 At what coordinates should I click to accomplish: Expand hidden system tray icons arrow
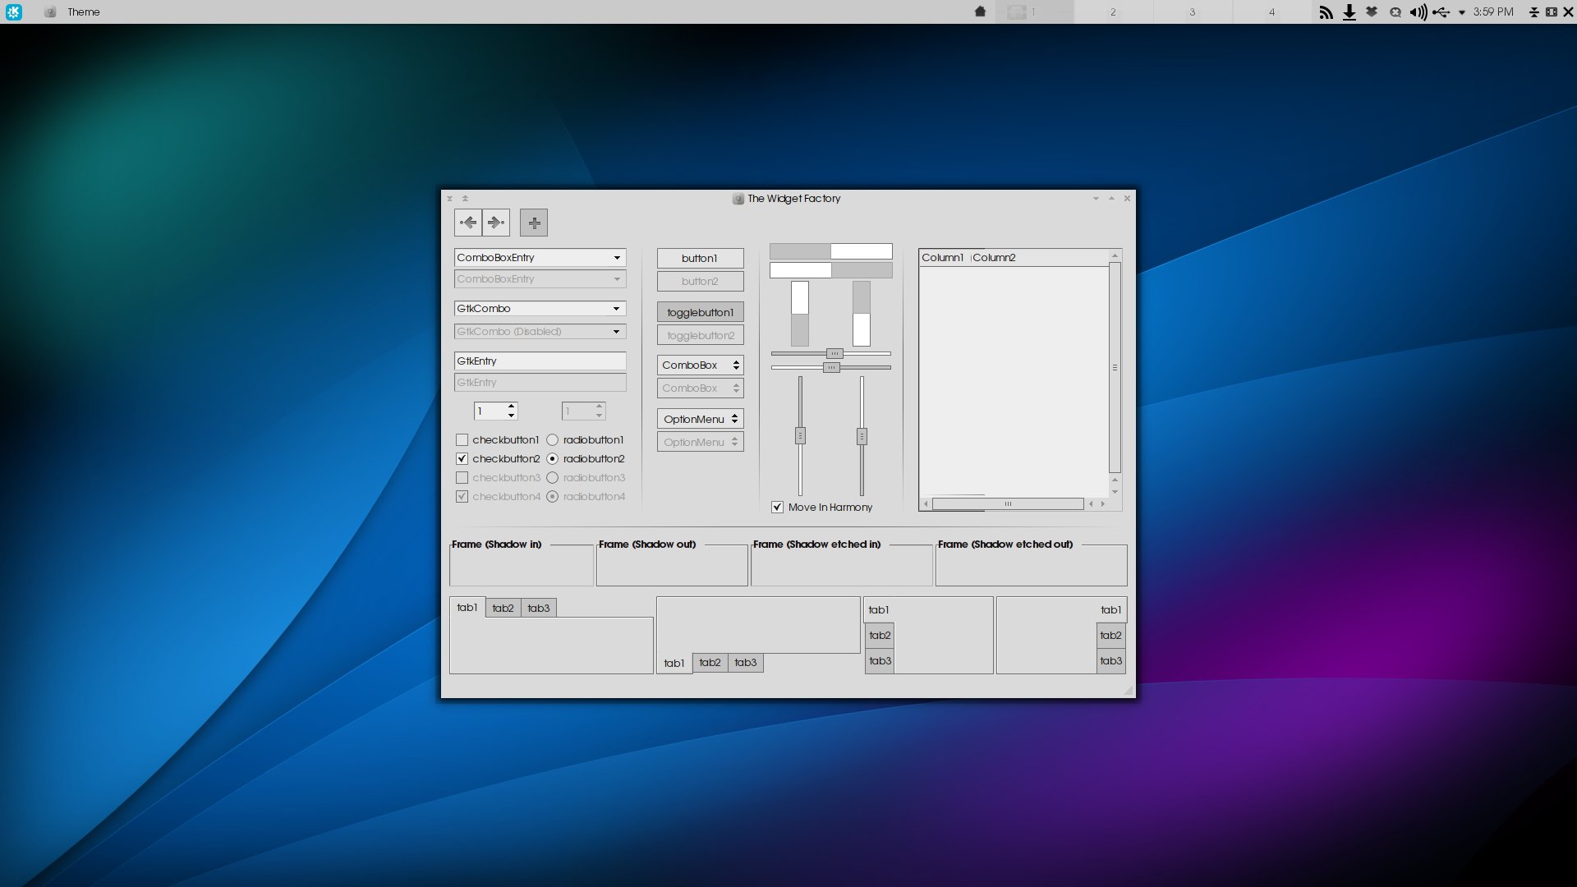tap(1461, 12)
